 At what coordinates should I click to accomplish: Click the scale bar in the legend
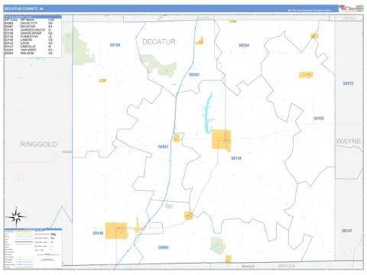click(x=47, y=254)
